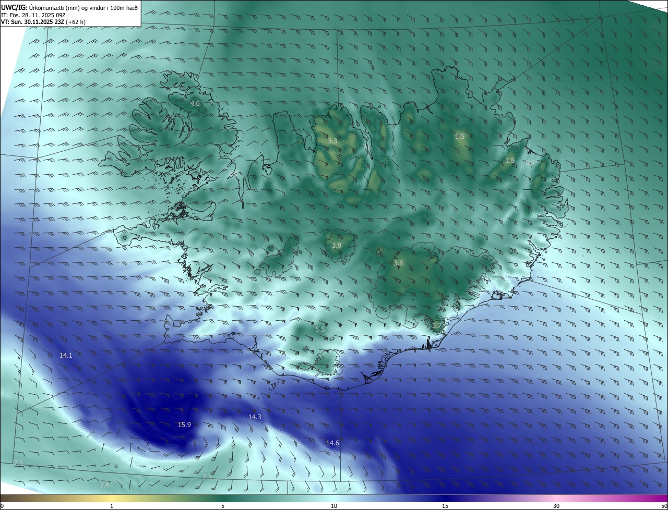Click the colour scale tick label 30

tap(556, 506)
